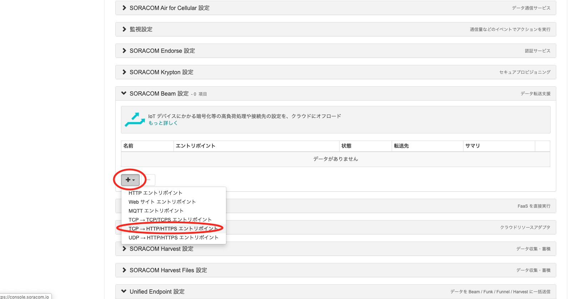This screenshot has width=577, height=299.
Task: Click the IoT デバイス description text in Beam
Action: pos(245,116)
